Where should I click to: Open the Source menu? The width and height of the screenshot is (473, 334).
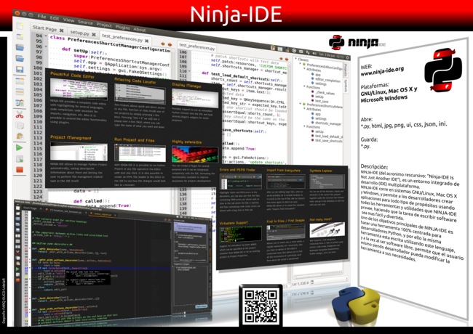[x=85, y=23]
